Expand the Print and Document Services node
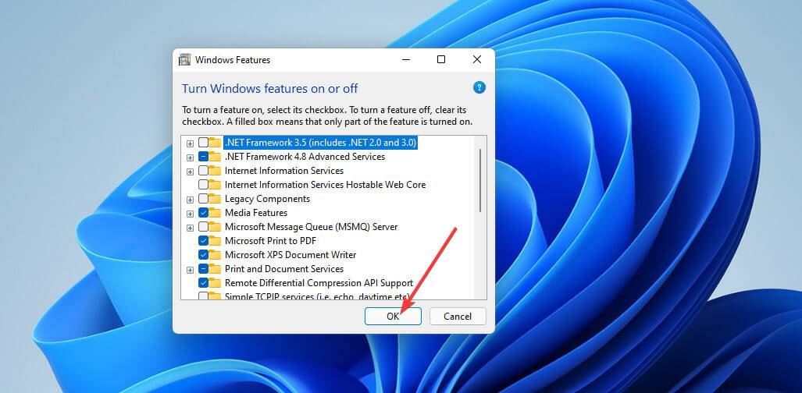This screenshot has height=393, width=802. click(x=190, y=270)
